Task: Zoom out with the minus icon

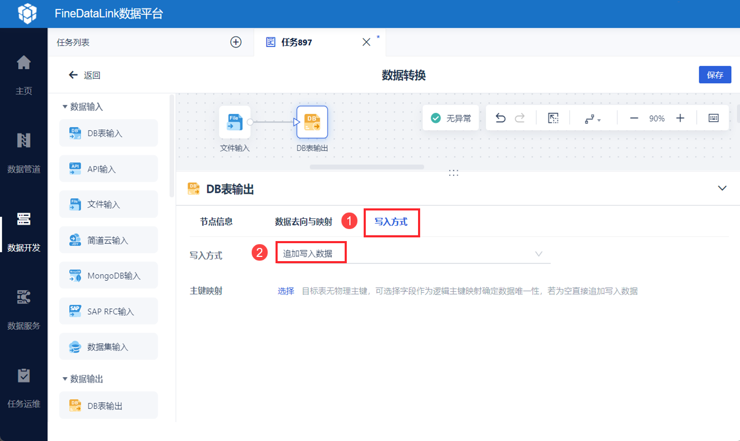Action: tap(634, 118)
